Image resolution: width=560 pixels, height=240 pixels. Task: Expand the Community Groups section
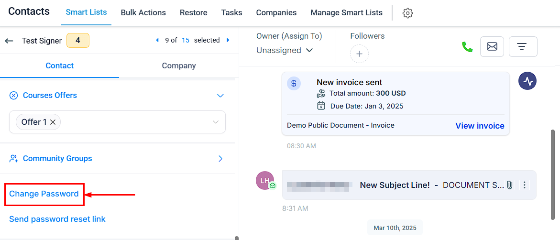221,159
